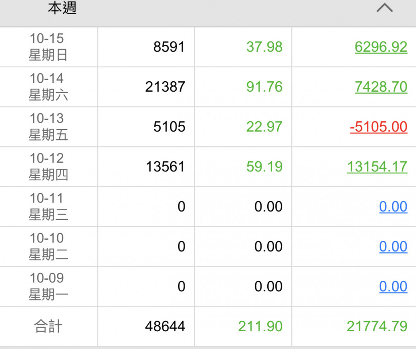Select the 10-09 星期一 date cell
Screen dimensions: 416x349
pyautogui.click(x=48, y=286)
